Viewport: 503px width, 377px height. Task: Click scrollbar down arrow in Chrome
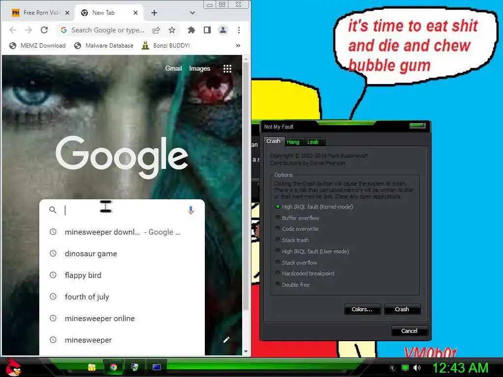coord(246,351)
